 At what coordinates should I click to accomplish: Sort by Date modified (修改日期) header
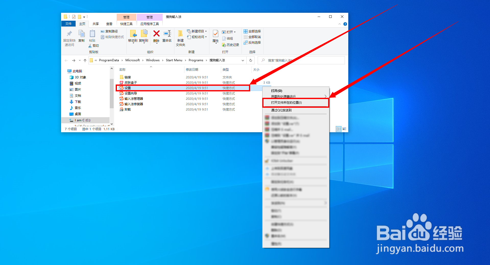coord(202,69)
